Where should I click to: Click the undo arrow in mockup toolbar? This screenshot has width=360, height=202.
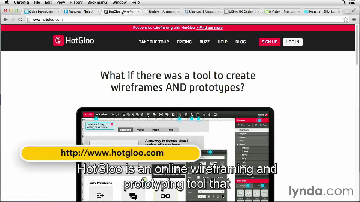click(x=113, y=114)
